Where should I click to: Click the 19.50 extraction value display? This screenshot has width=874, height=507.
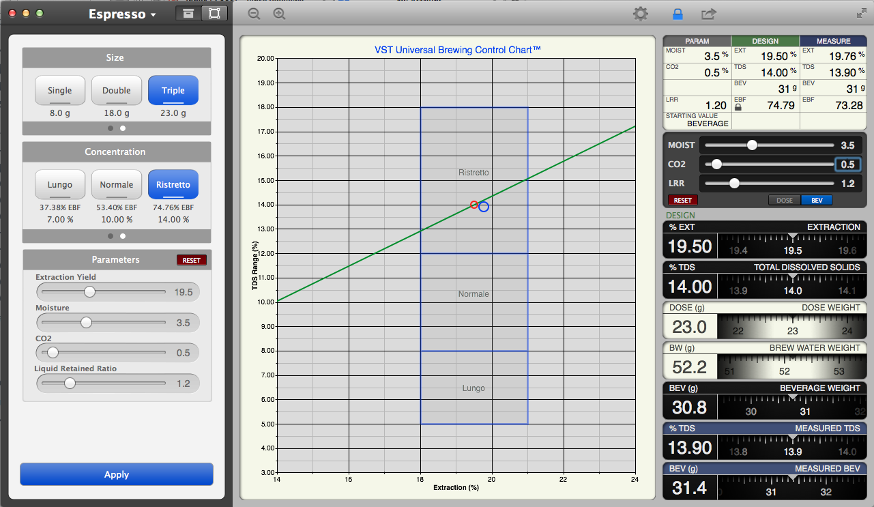coord(690,246)
